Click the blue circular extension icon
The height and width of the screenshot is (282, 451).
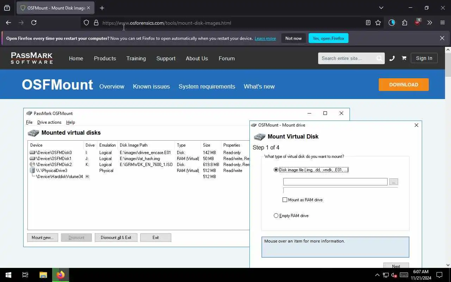[x=392, y=23]
